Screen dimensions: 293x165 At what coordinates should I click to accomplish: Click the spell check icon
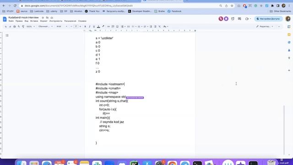pyautogui.click(x=19, y=27)
